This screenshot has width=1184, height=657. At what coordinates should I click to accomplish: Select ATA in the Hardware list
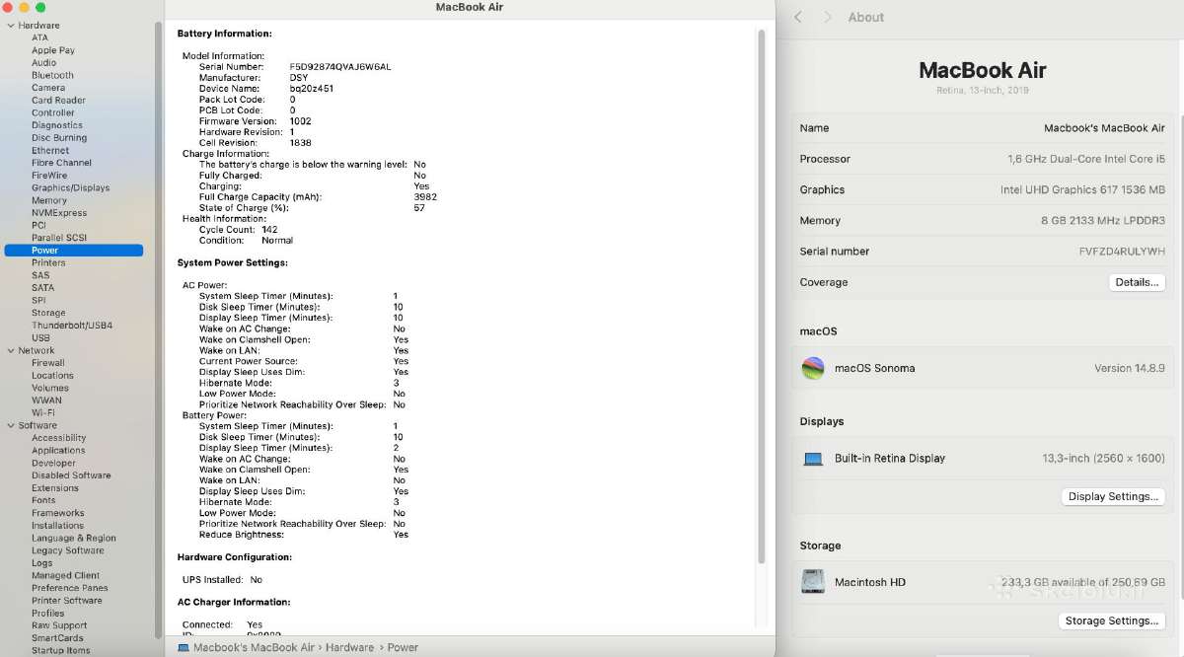point(39,37)
